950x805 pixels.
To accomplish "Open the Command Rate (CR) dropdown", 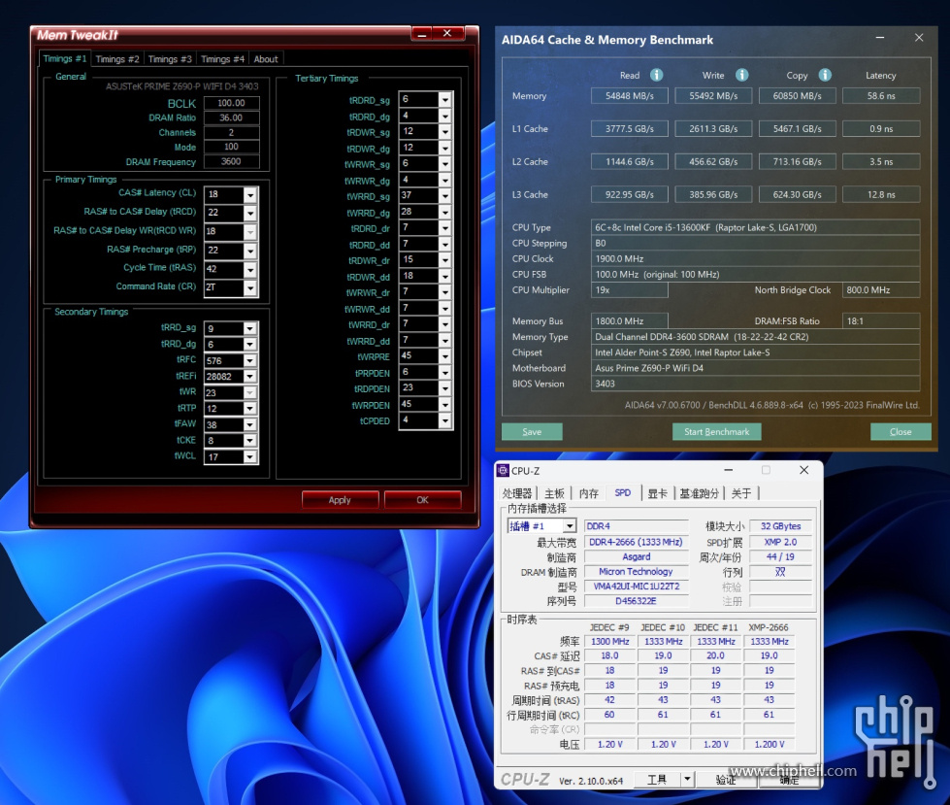I will [x=249, y=288].
